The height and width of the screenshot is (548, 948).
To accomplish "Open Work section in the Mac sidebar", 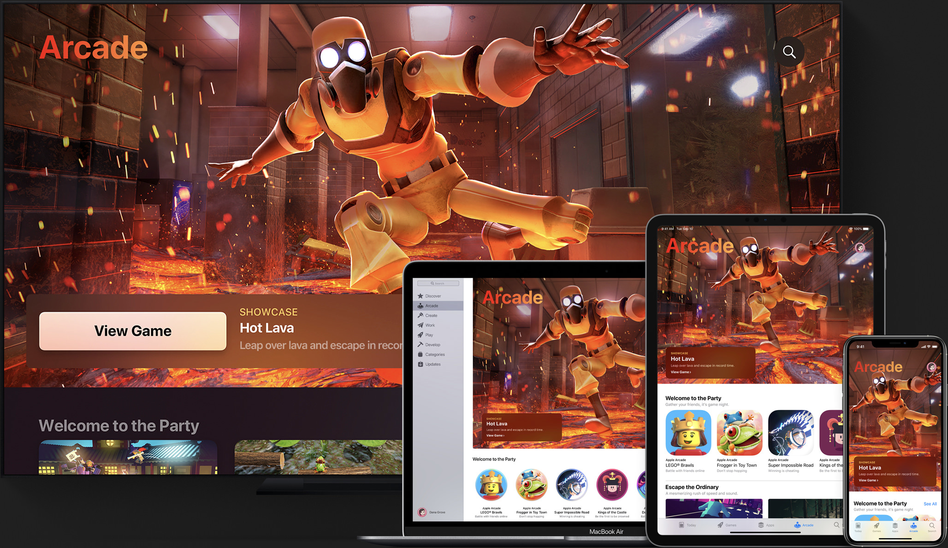I will click(x=430, y=325).
